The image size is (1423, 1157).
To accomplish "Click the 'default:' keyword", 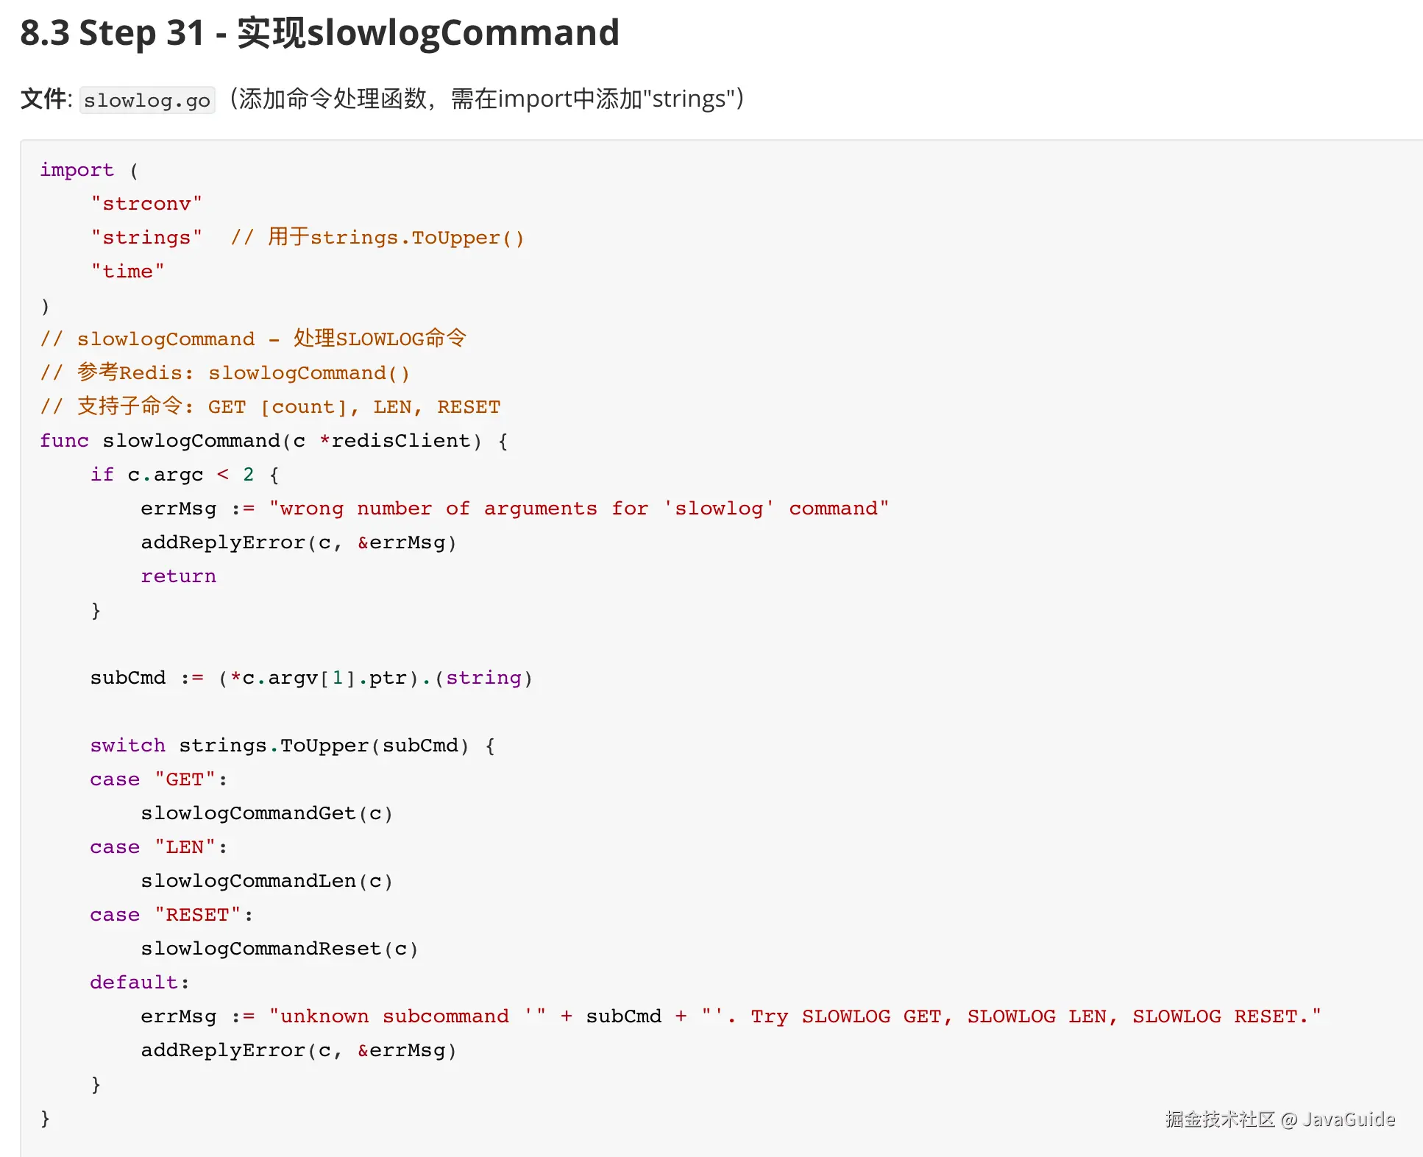I will (139, 983).
